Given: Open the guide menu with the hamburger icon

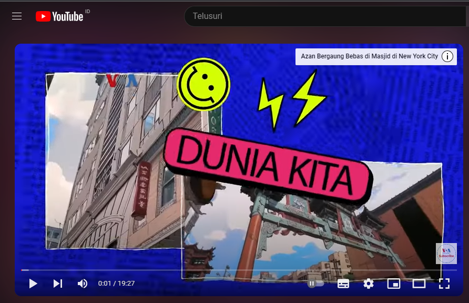Looking at the screenshot, I should click(x=17, y=16).
